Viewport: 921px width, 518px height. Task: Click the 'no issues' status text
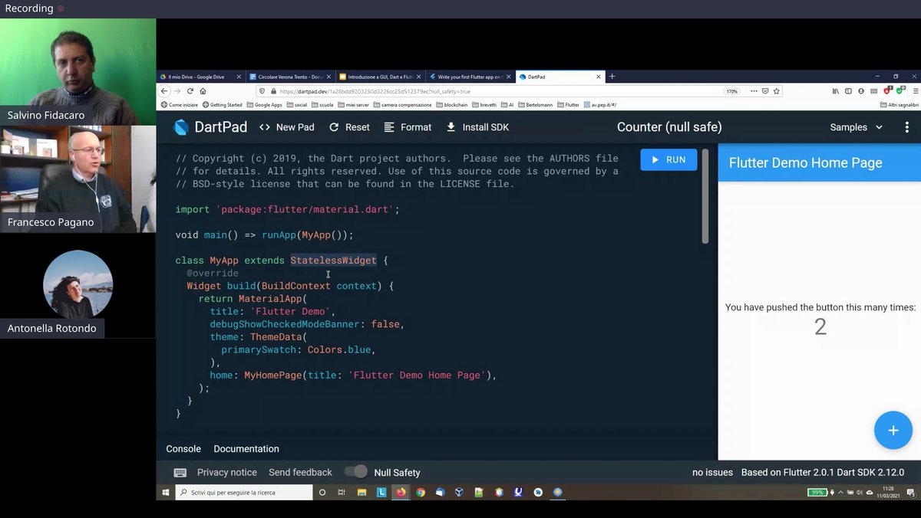712,472
